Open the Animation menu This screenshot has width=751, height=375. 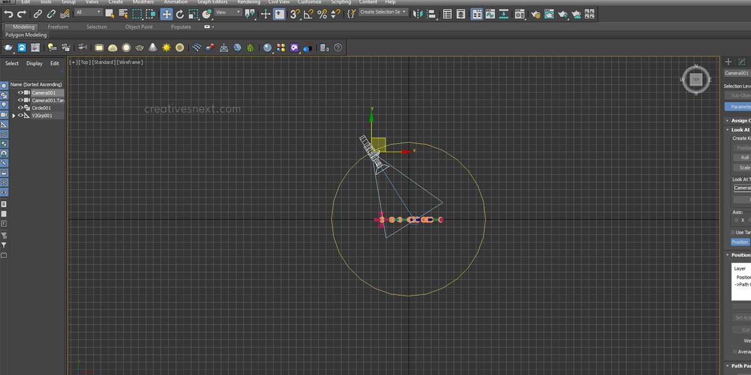click(x=175, y=2)
